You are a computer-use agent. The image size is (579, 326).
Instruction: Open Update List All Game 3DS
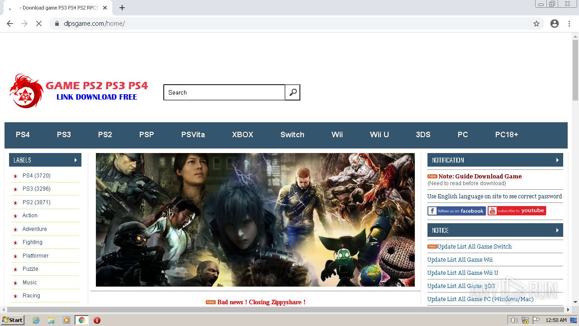(x=461, y=286)
